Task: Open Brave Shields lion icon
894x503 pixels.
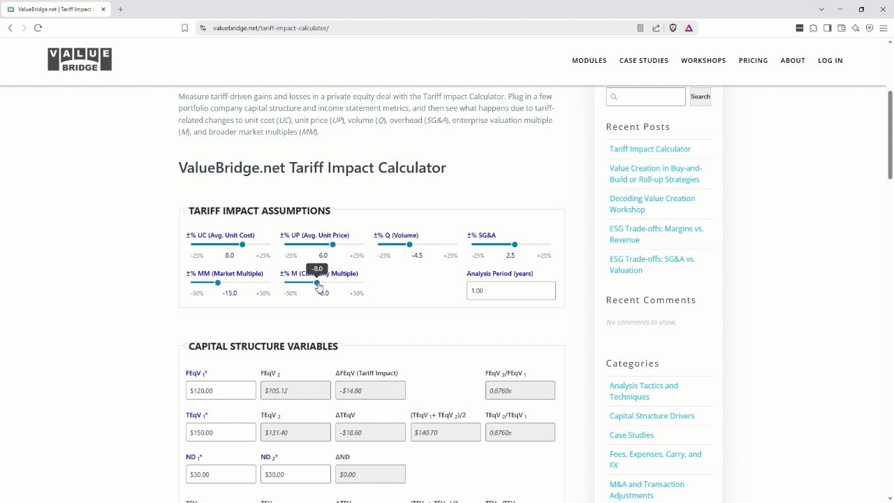Action: click(x=673, y=28)
